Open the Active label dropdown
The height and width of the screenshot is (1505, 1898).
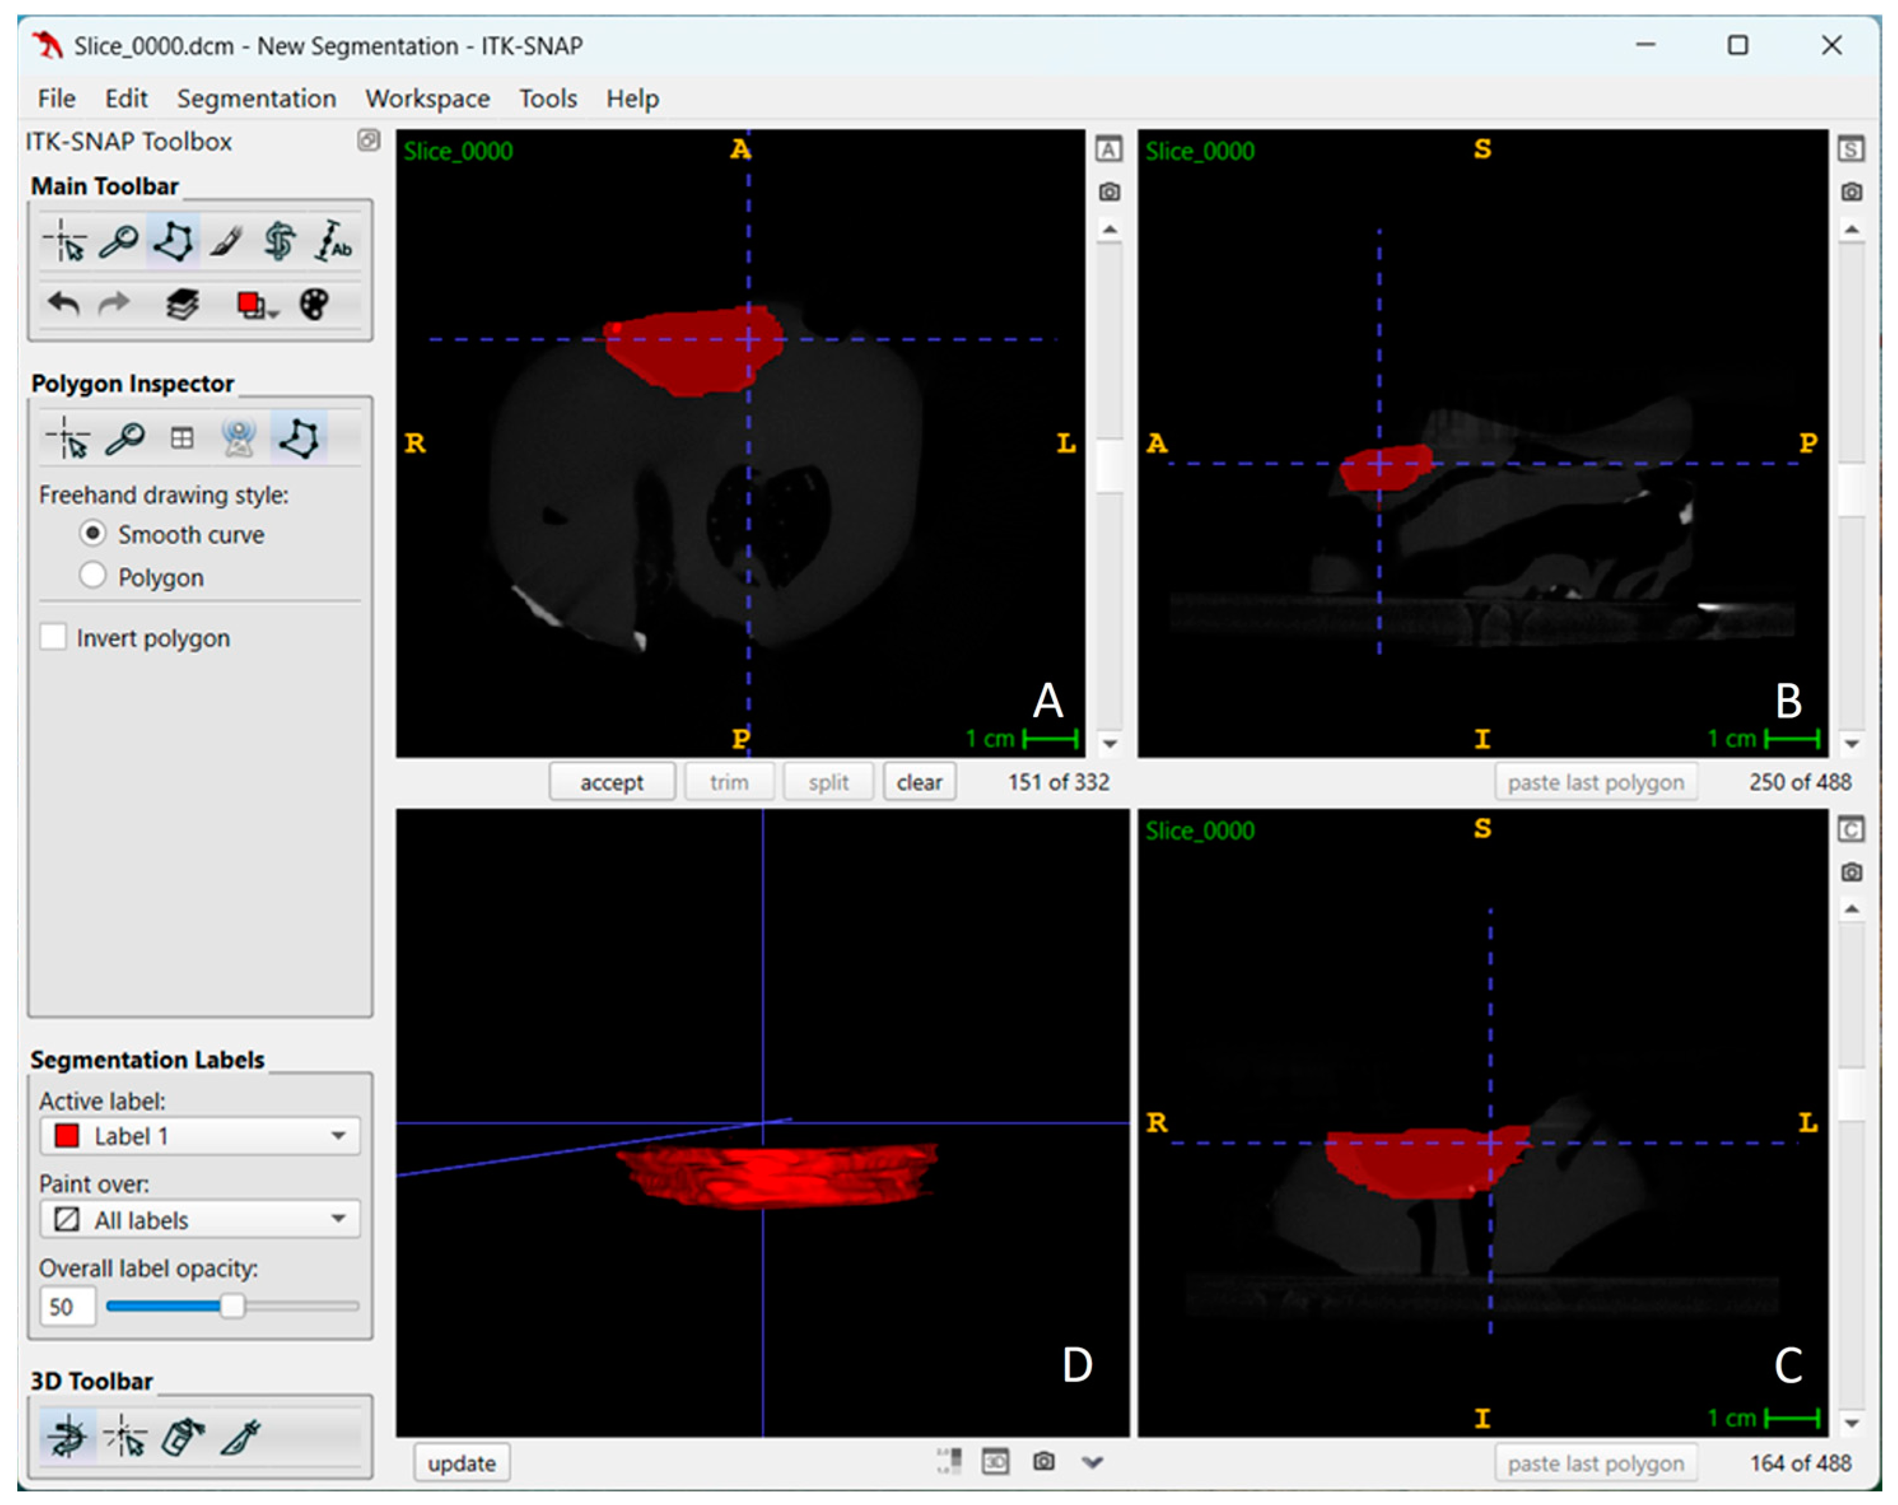(200, 1135)
